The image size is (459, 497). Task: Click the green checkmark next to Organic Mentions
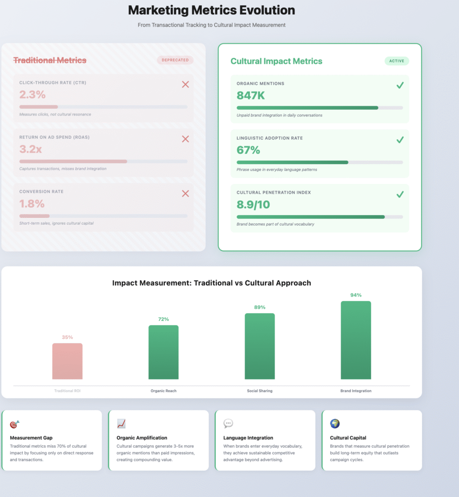click(400, 85)
